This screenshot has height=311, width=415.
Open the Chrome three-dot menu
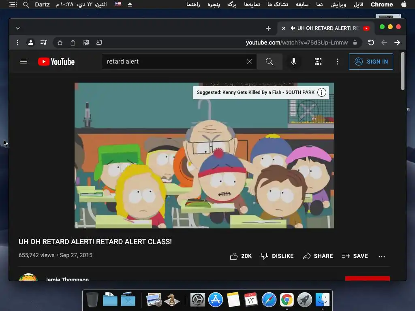pos(17,43)
